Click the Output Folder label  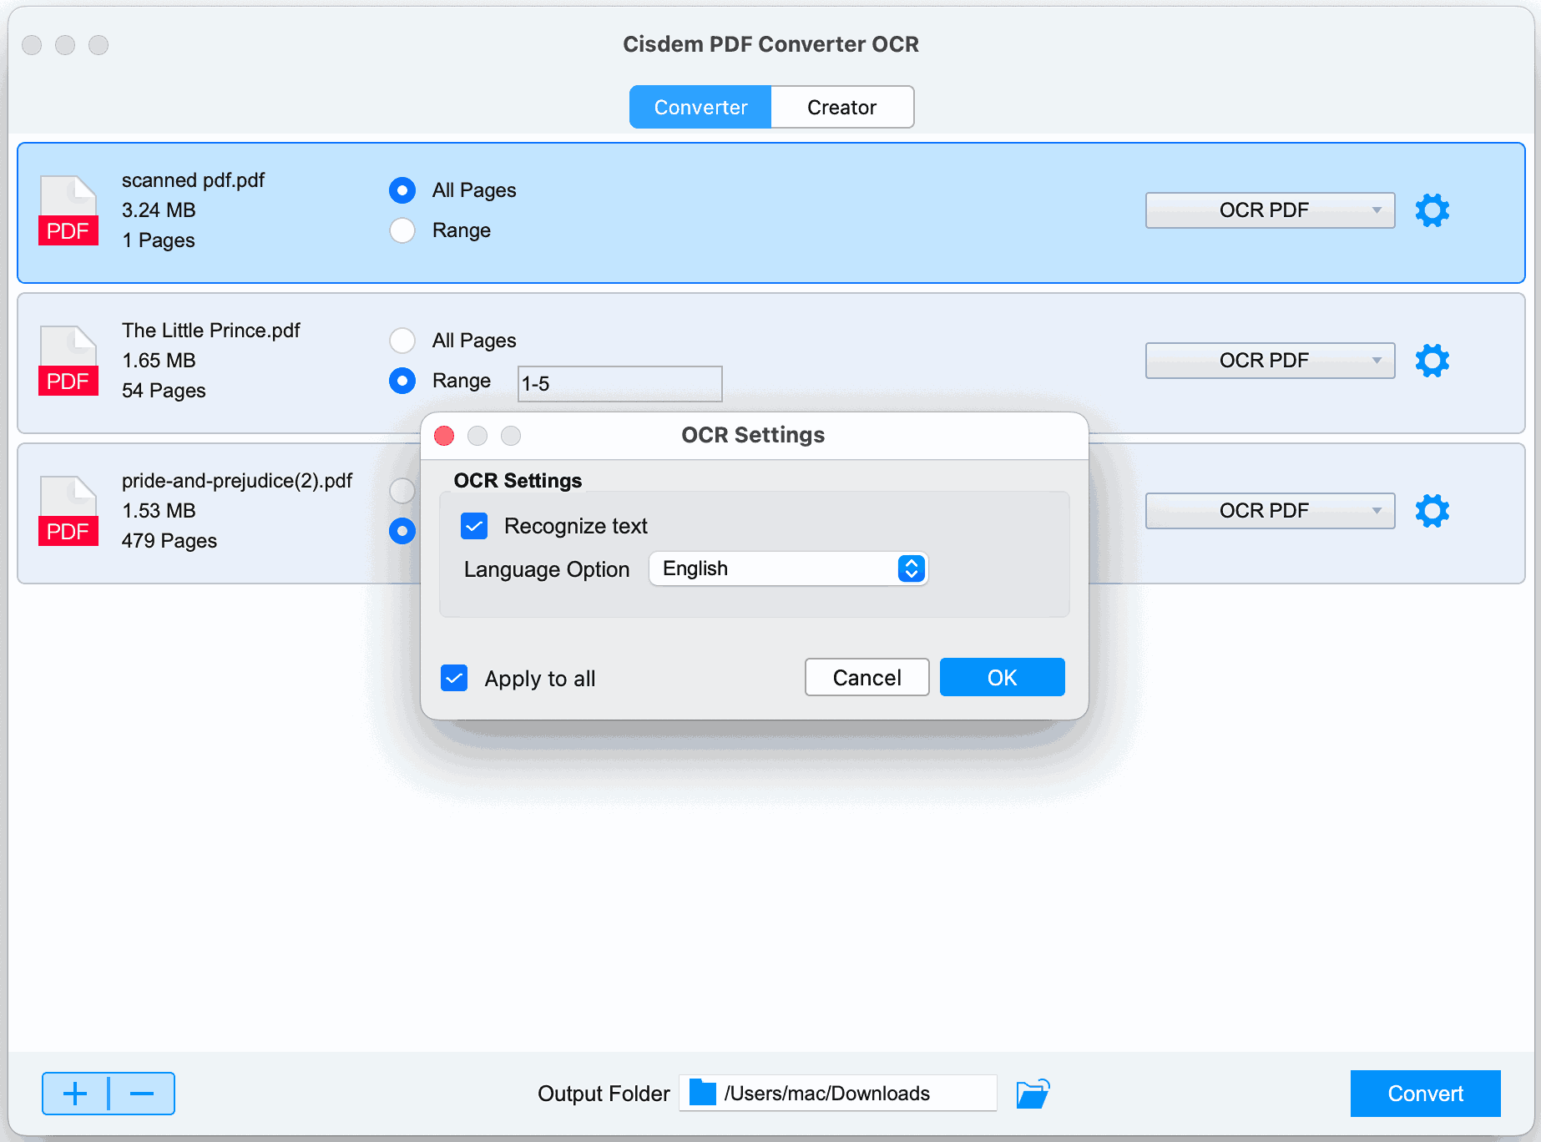pos(604,1094)
